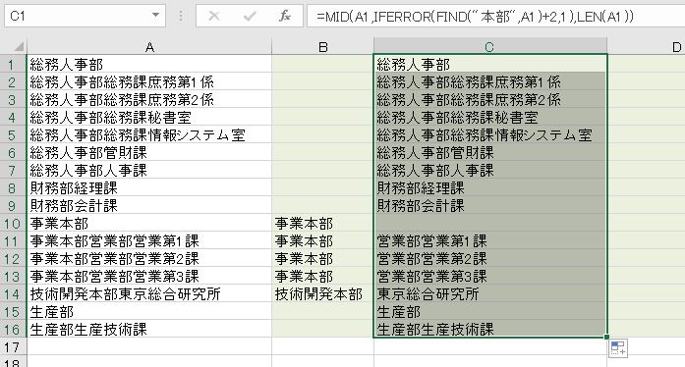
Task: Click cell C14 東京総合研究所
Action: coord(490,294)
